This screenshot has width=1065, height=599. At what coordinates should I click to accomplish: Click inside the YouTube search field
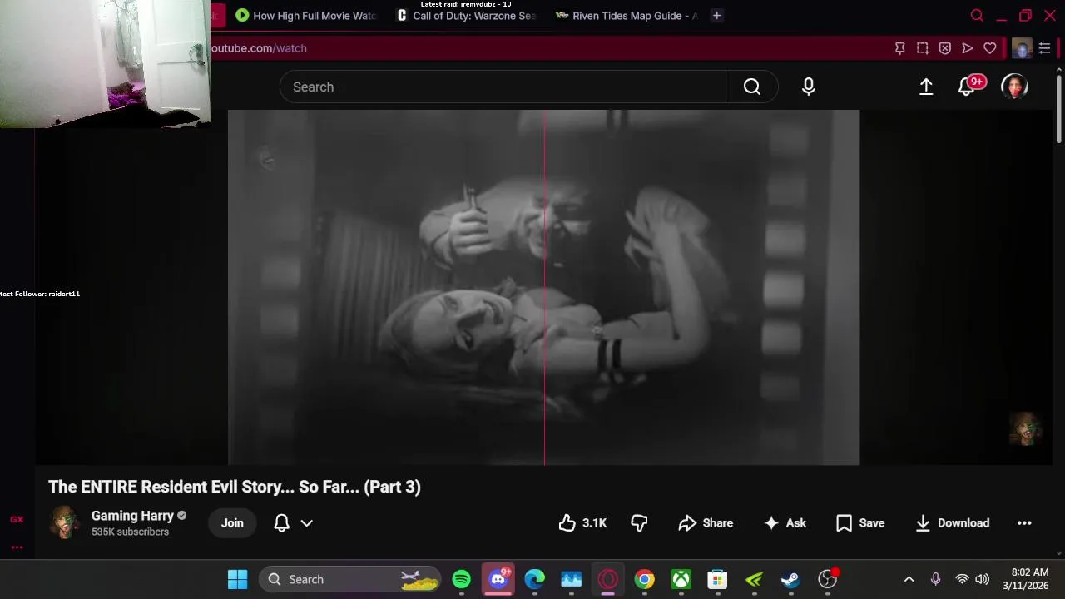pyautogui.click(x=503, y=87)
